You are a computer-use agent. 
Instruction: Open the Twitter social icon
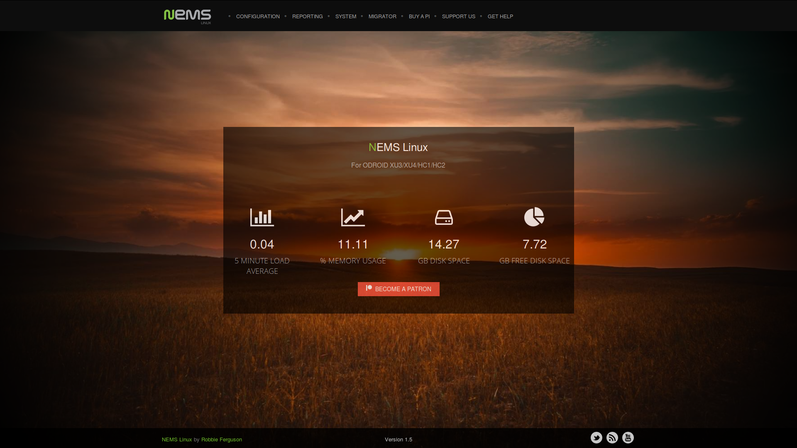pos(596,438)
